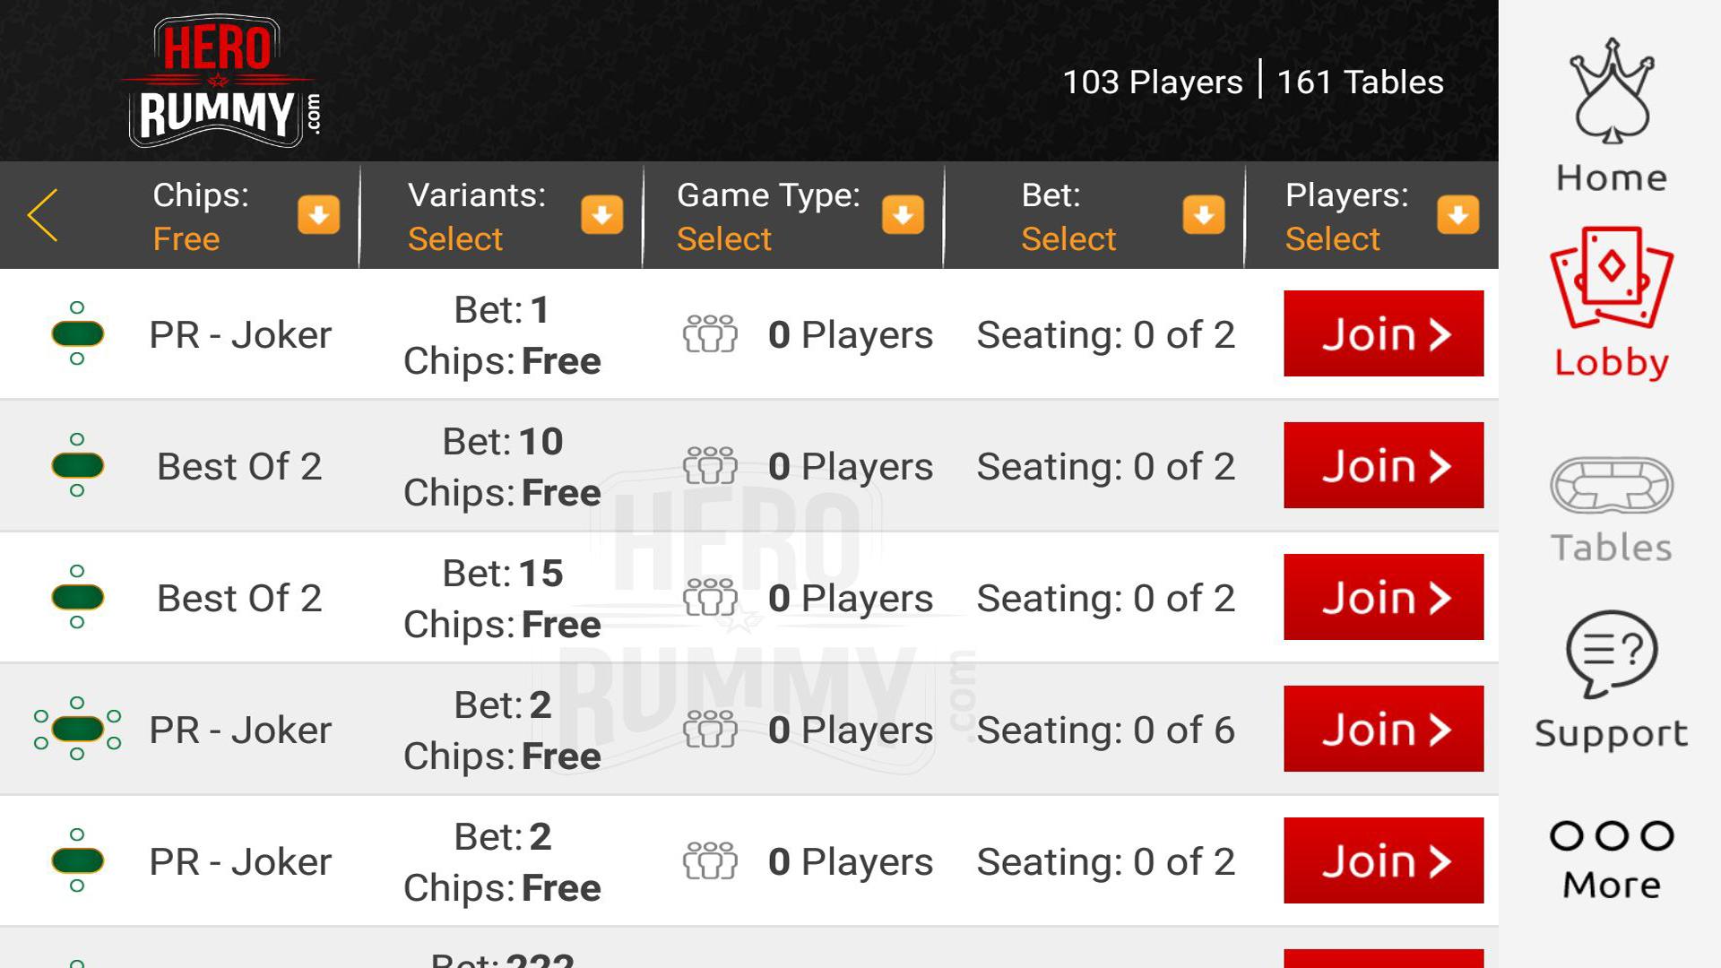
Task: Join the Best Of 2 Bet 10 table
Action: point(1383,465)
